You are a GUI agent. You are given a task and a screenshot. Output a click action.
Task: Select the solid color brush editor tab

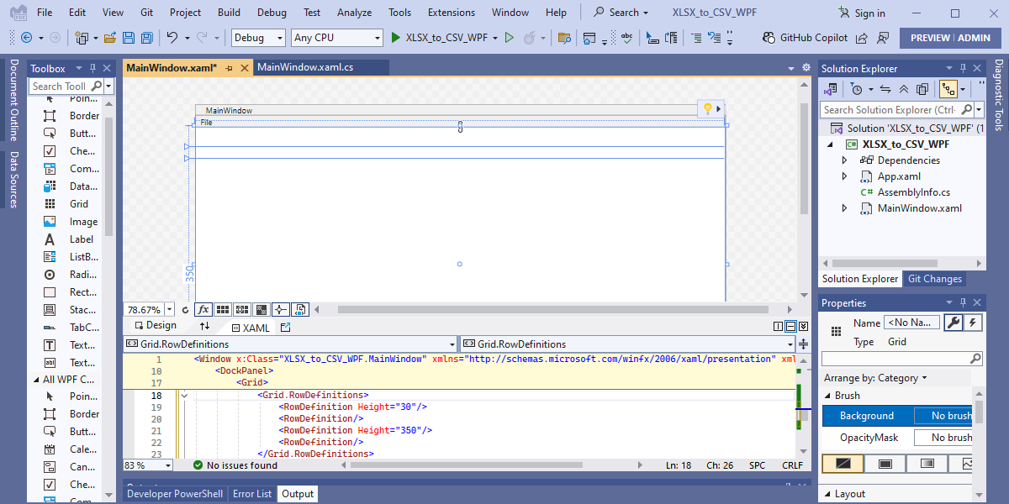[885, 464]
